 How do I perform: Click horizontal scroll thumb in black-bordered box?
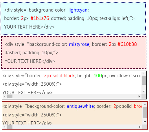(10, 96)
